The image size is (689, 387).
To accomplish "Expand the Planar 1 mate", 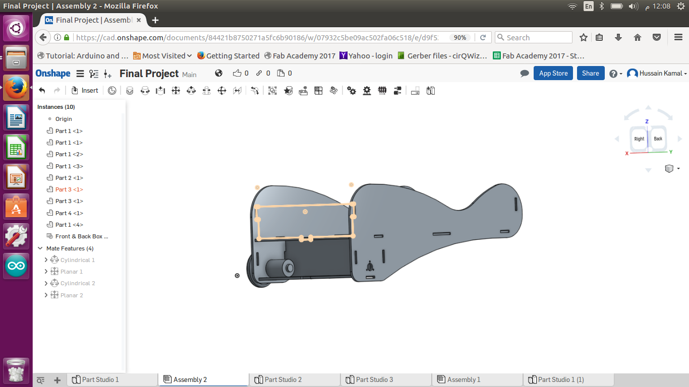I will tap(46, 272).
